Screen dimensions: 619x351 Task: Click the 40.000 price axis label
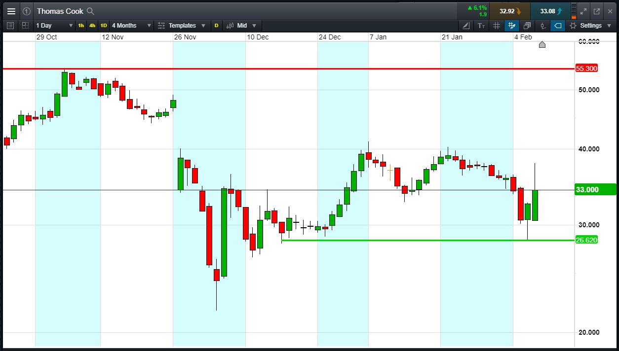(x=588, y=149)
